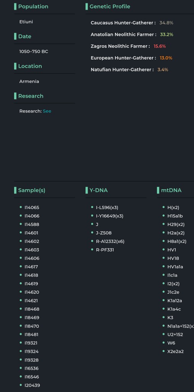Click the date 1050–750 BC

pos(34,52)
